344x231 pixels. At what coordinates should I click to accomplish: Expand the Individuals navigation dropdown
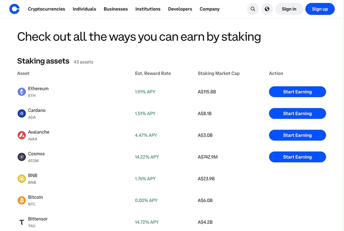(x=84, y=9)
